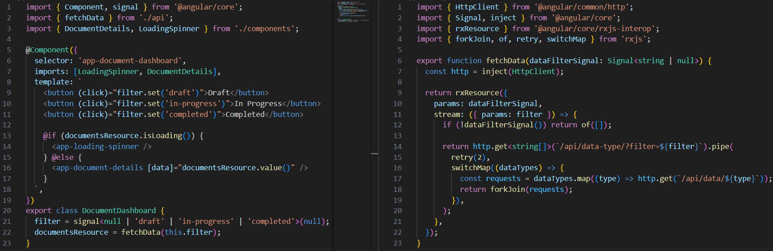Screen dimensions: 773x251
Task: Place cursor on the 'app-document-dashboard' selector string
Action: pyautogui.click(x=130, y=60)
